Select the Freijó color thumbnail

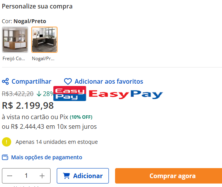(x=15, y=40)
